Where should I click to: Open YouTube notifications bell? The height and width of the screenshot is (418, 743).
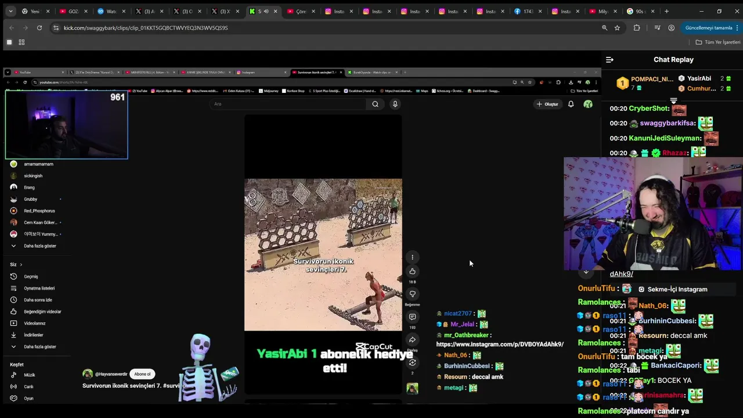pos(571,104)
